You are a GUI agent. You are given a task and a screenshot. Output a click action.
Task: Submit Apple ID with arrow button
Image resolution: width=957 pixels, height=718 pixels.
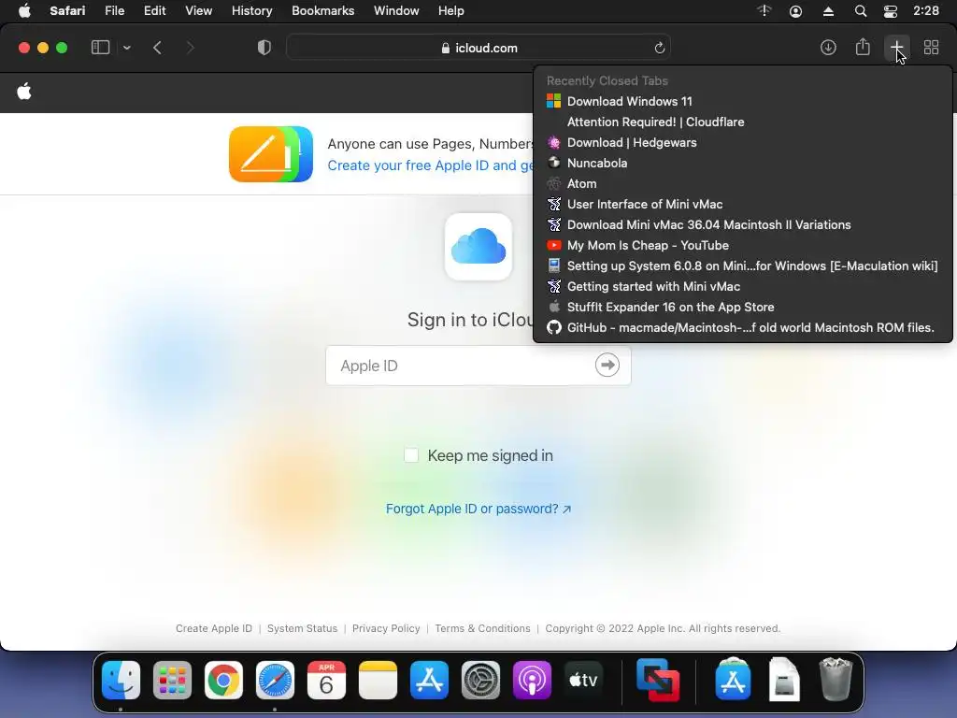[x=607, y=366]
